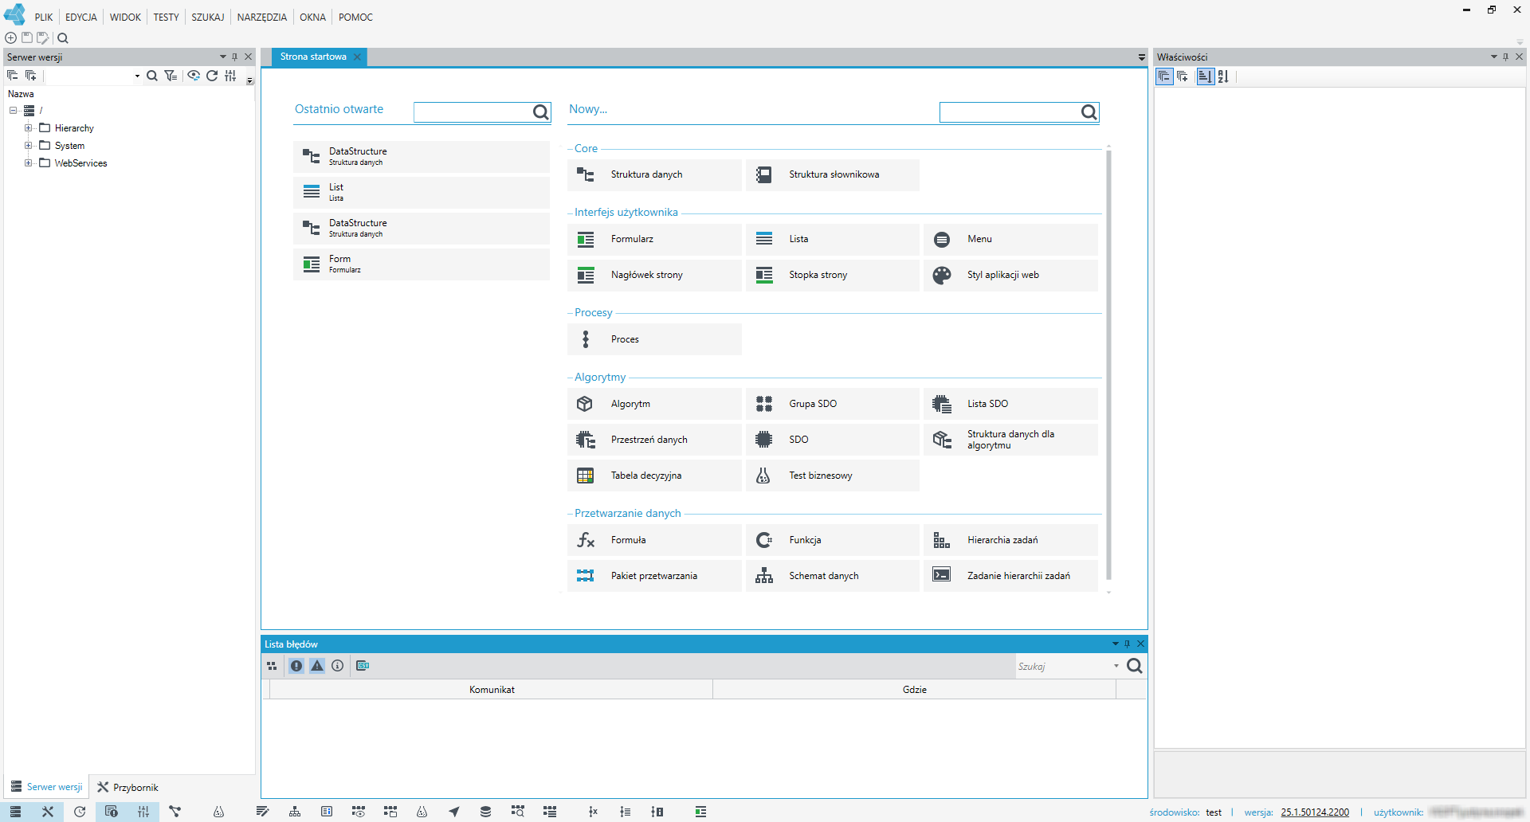
Task: Open the Serwer wersji search combo dropdown arrow
Action: 137,76
